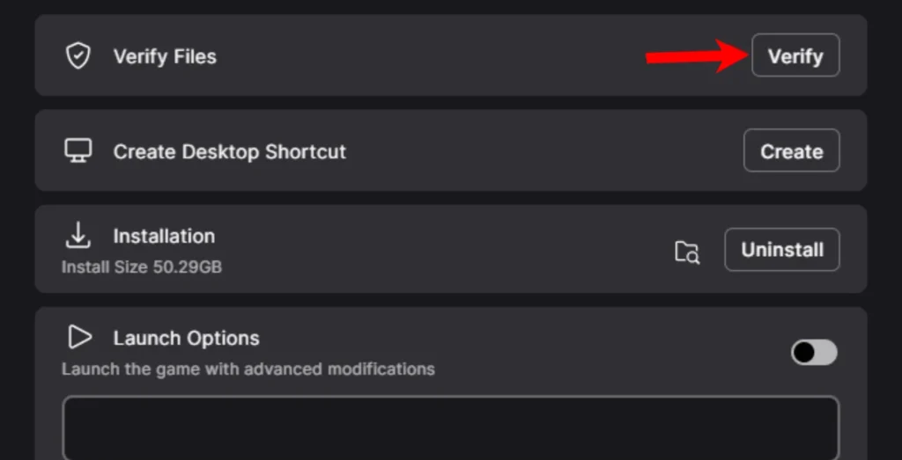Image resolution: width=902 pixels, height=460 pixels.
Task: Click the Launch Options play triangle icon
Action: coord(79,337)
